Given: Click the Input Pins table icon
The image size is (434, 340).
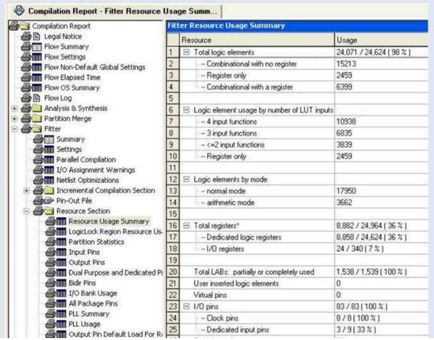Looking at the screenshot, I should [61, 252].
